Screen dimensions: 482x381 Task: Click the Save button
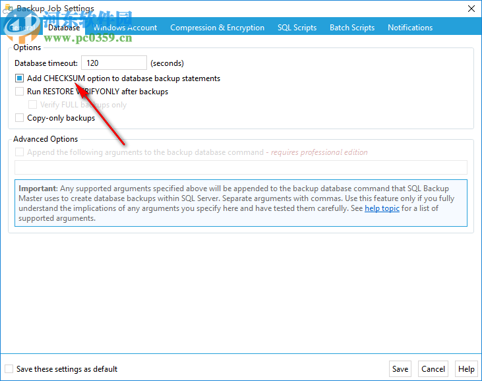(x=400, y=368)
